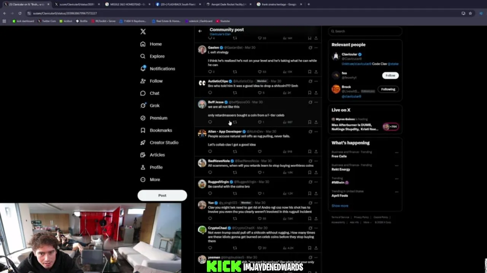
Task: Repost Beff Jezos' reply
Action: (235, 122)
